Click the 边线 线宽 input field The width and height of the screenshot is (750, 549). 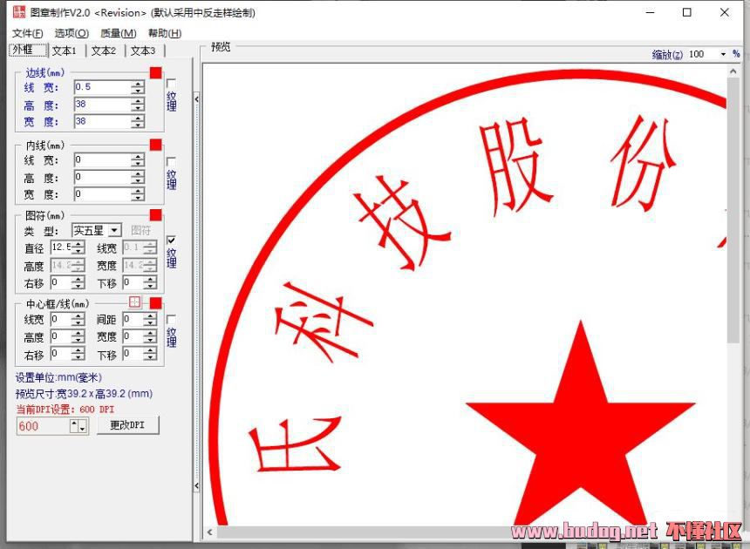click(x=102, y=87)
